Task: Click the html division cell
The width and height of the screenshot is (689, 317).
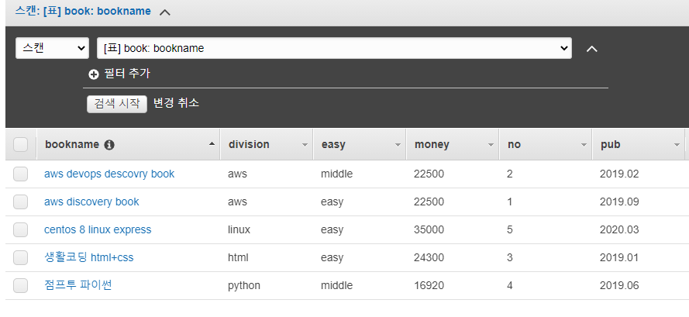Action: (238, 257)
